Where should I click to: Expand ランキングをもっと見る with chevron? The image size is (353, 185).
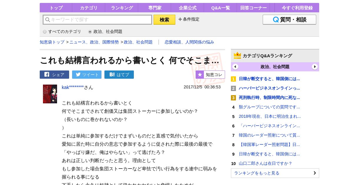(x=315, y=173)
